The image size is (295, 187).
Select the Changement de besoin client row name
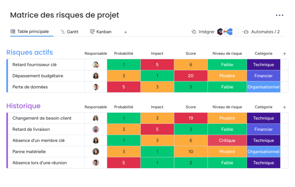click(x=42, y=118)
